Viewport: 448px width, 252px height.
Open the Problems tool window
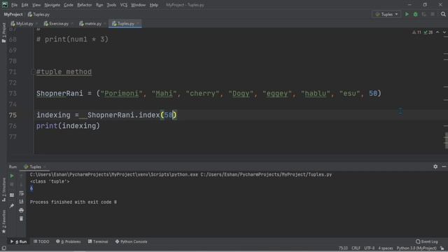pos(69,241)
